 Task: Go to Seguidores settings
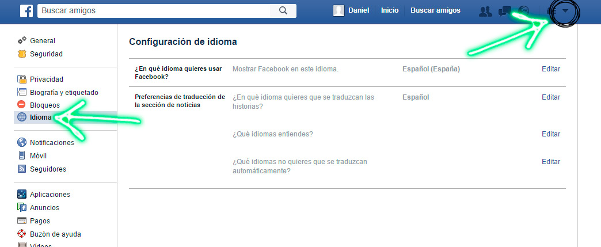tap(48, 169)
